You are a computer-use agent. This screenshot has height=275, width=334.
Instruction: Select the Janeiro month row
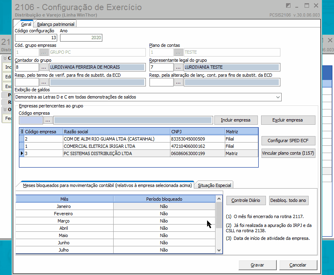116,206
